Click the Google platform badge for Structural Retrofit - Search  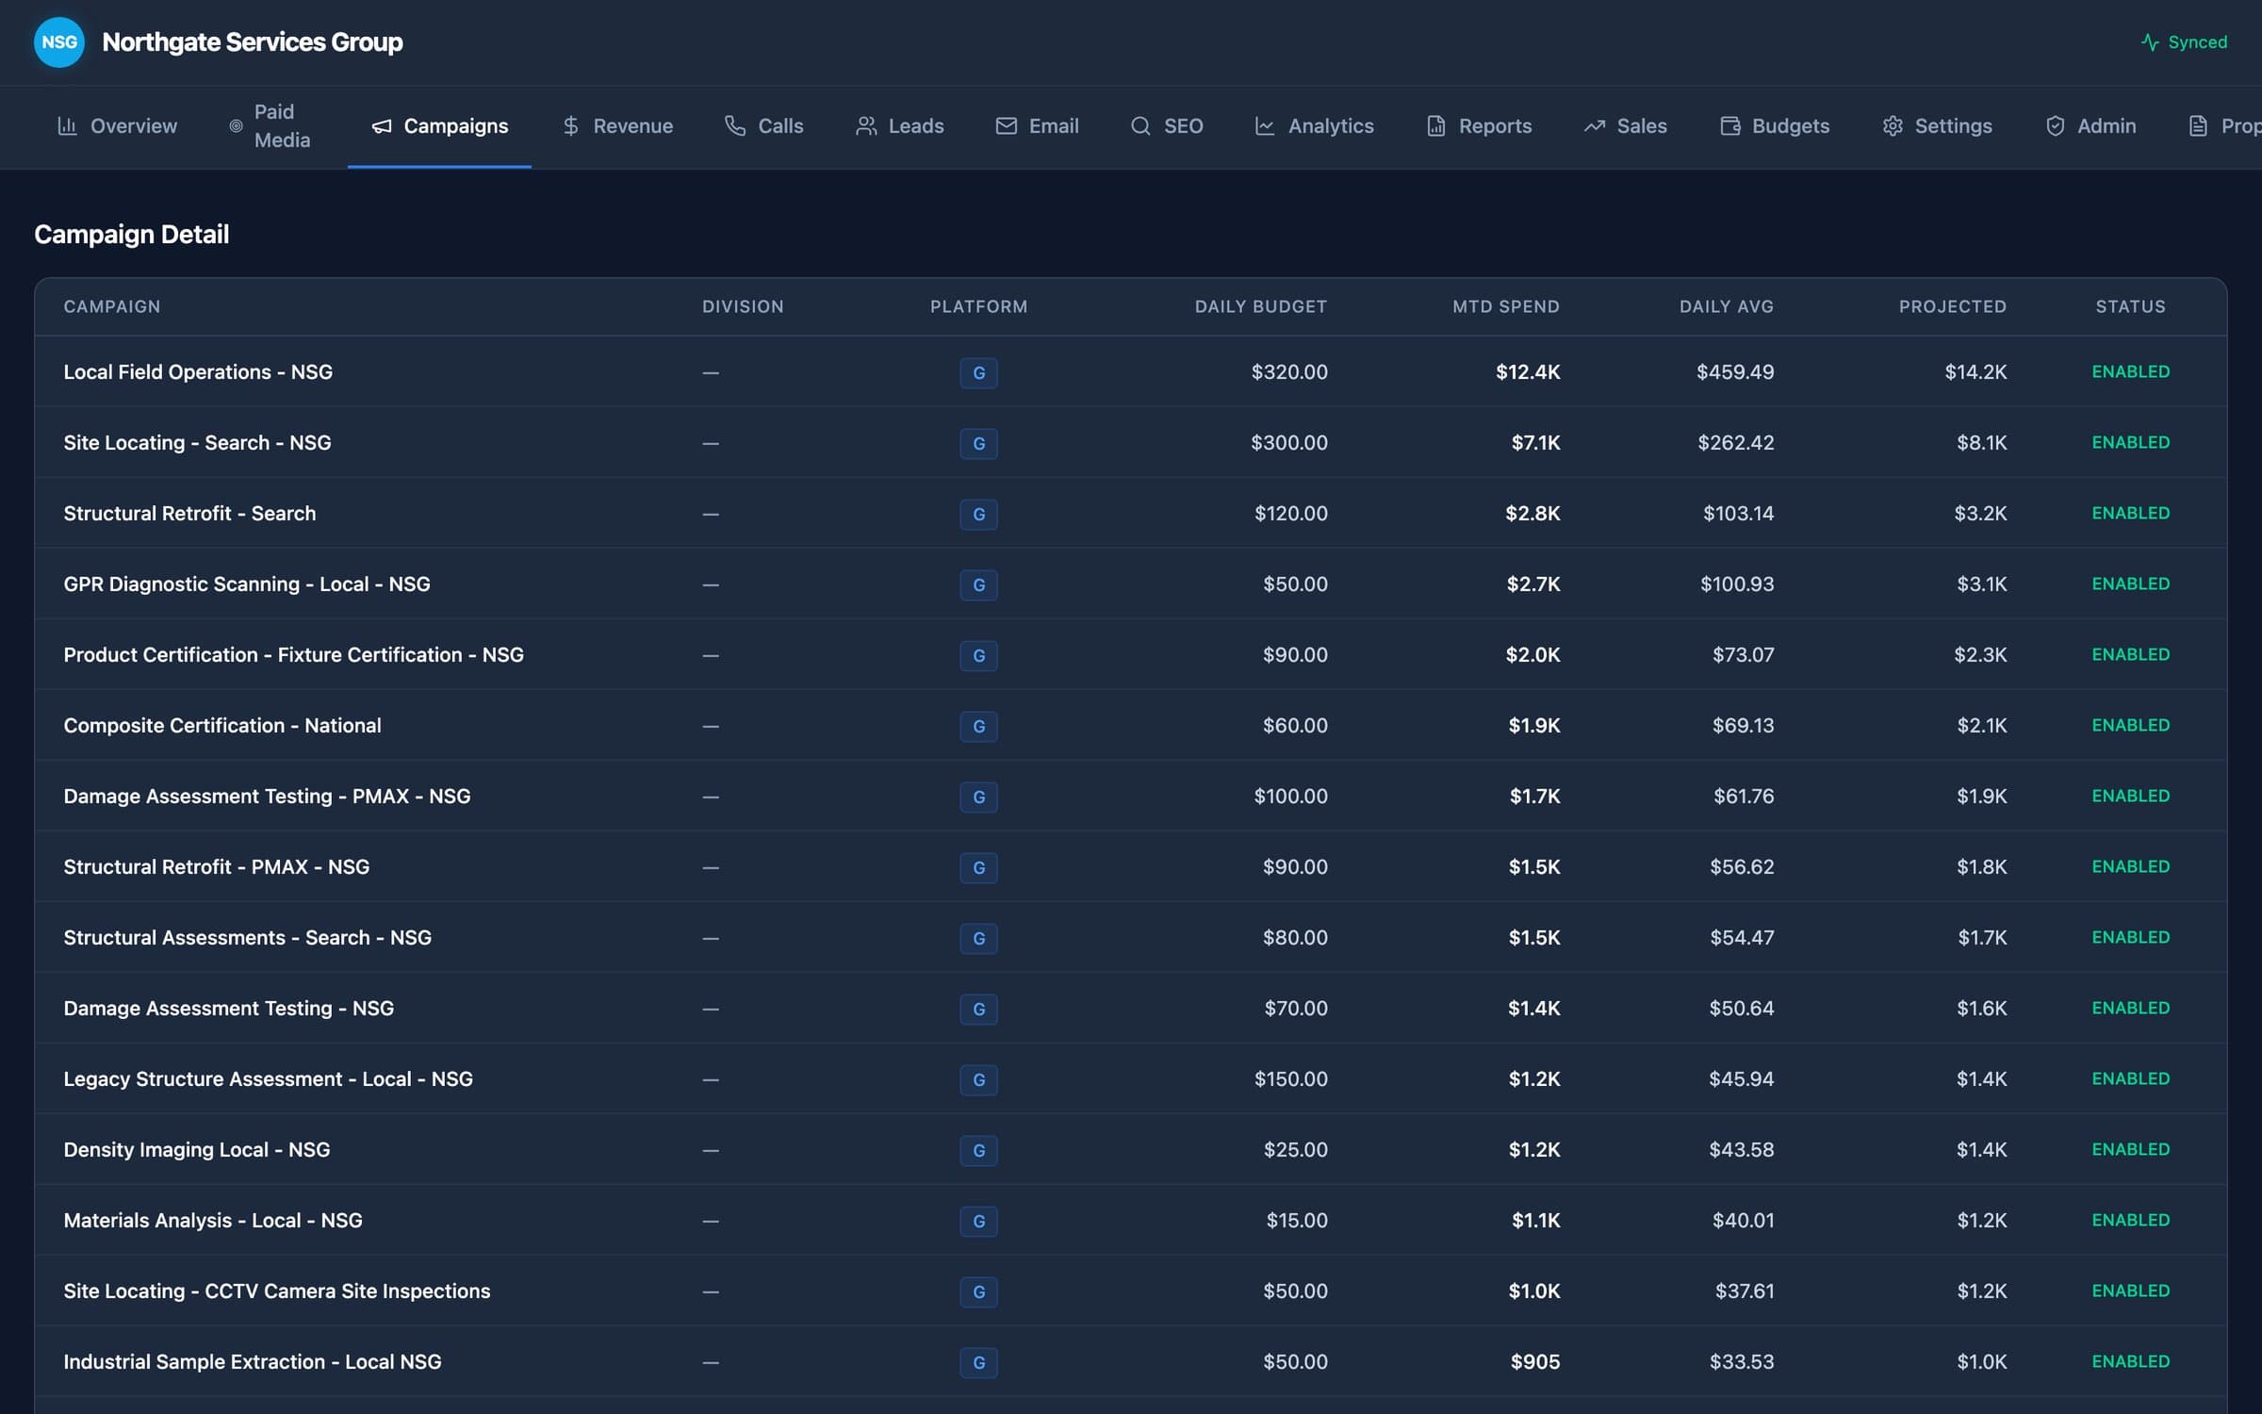978,514
